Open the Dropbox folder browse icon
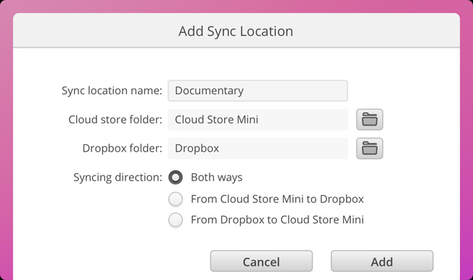The height and width of the screenshot is (280, 473). tap(369, 149)
